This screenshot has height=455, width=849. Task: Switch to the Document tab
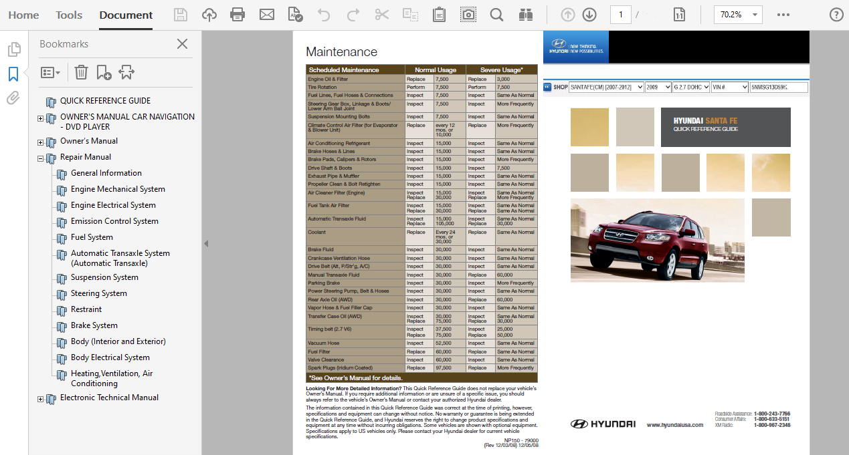click(125, 15)
